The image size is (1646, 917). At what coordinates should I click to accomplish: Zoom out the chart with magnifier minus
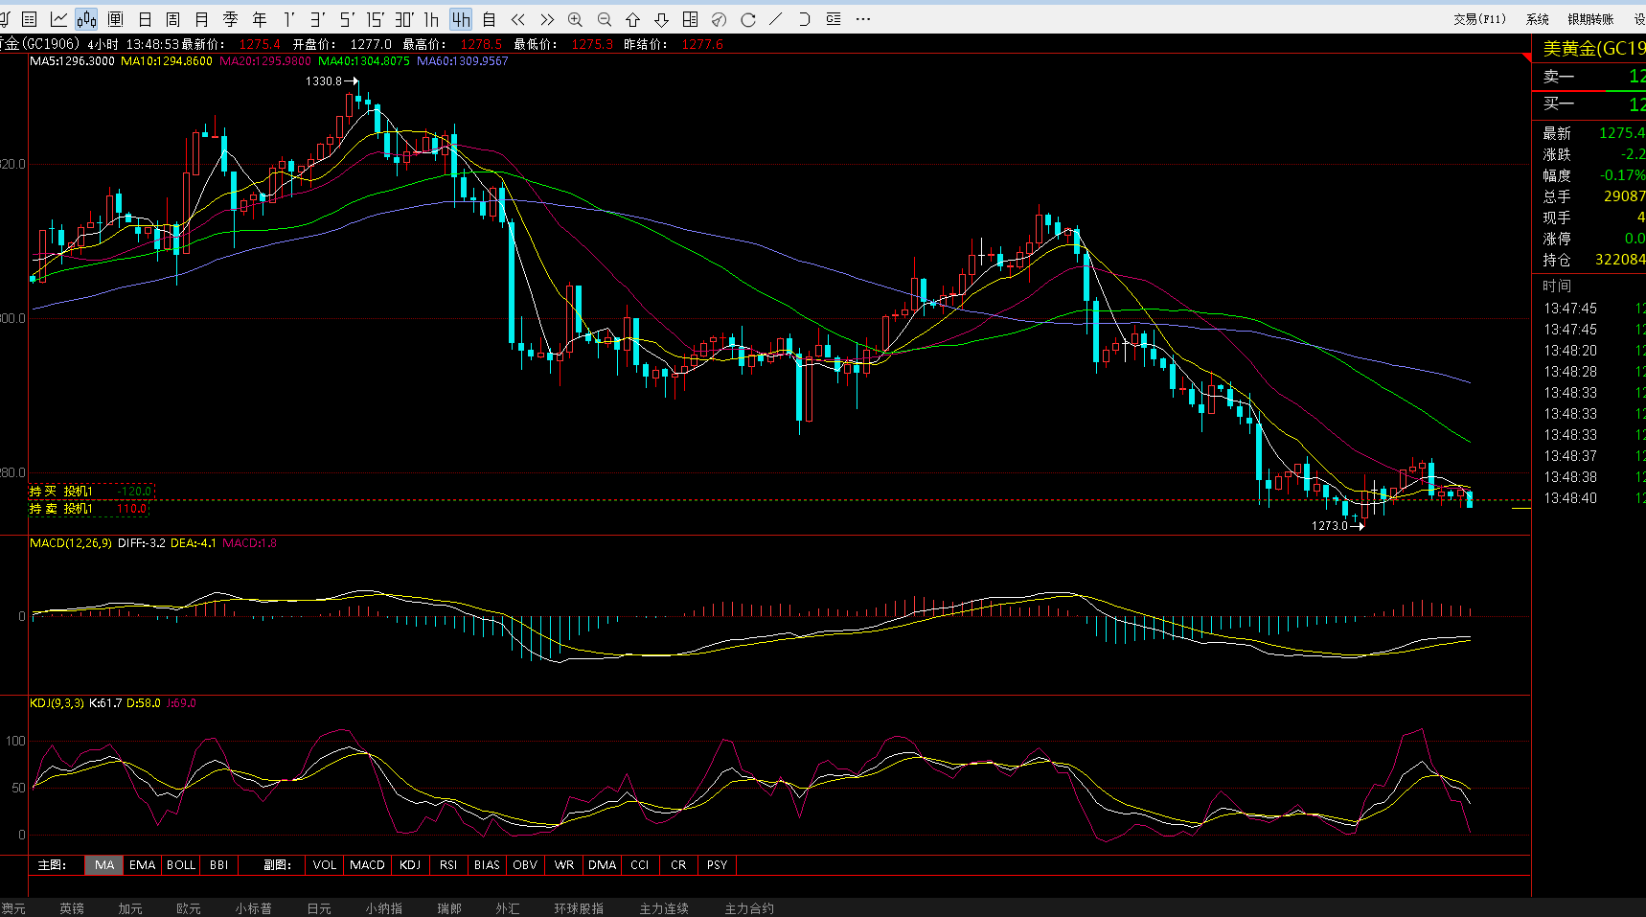tap(605, 19)
